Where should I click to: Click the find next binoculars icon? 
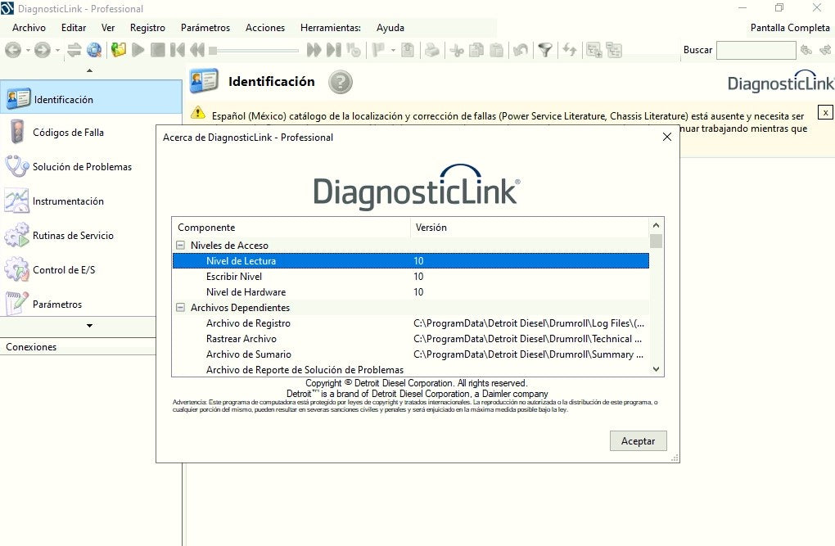tap(825, 50)
